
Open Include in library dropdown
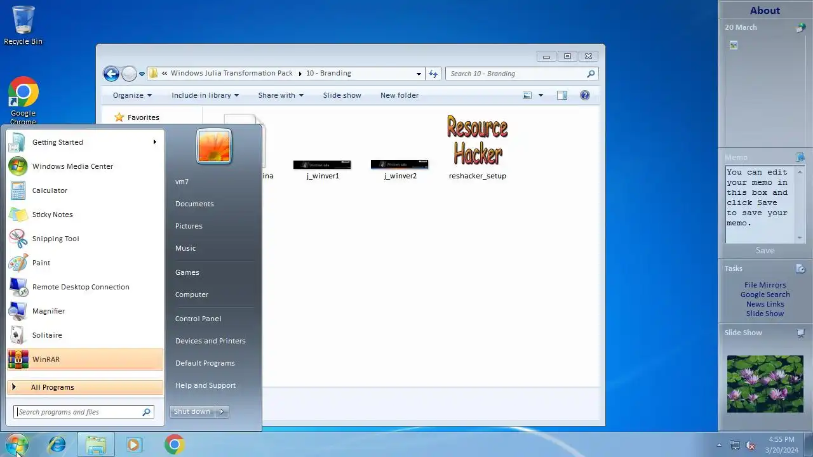tap(205, 95)
